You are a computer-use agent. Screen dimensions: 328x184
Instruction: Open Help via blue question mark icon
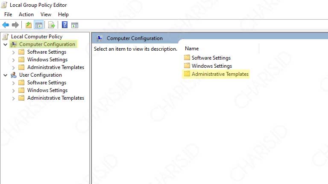[x=65, y=25]
